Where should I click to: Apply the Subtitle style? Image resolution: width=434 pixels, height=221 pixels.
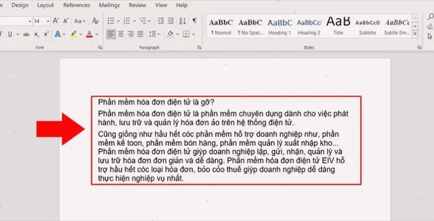(367, 27)
